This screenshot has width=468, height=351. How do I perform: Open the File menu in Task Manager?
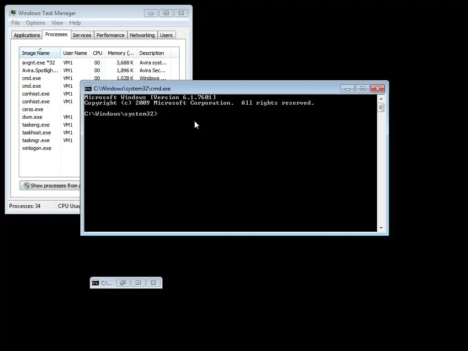point(16,23)
